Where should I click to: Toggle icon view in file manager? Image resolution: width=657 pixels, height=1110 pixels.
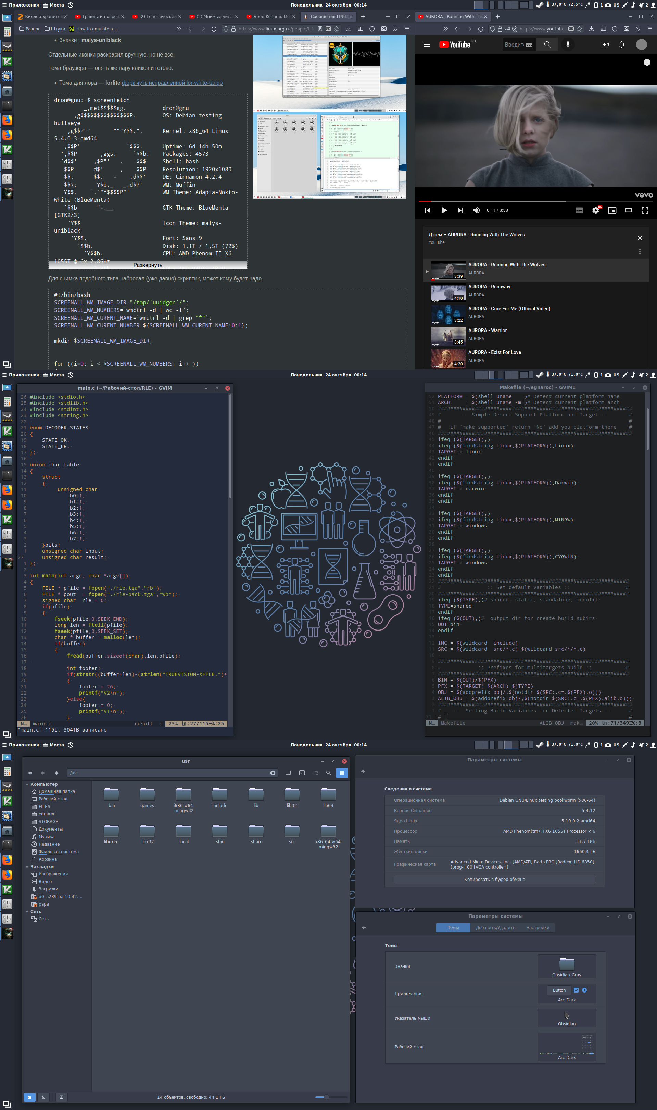tap(342, 773)
